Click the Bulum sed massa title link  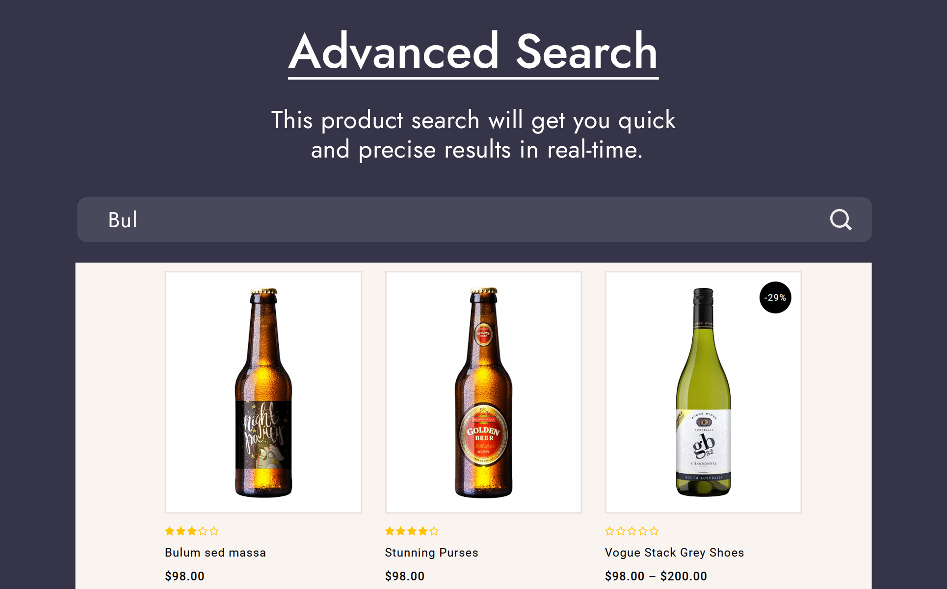click(215, 553)
